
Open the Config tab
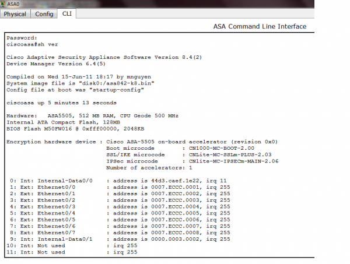point(44,14)
